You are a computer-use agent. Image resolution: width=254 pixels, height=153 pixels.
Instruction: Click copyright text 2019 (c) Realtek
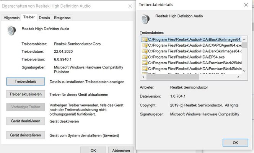(x=204, y=105)
